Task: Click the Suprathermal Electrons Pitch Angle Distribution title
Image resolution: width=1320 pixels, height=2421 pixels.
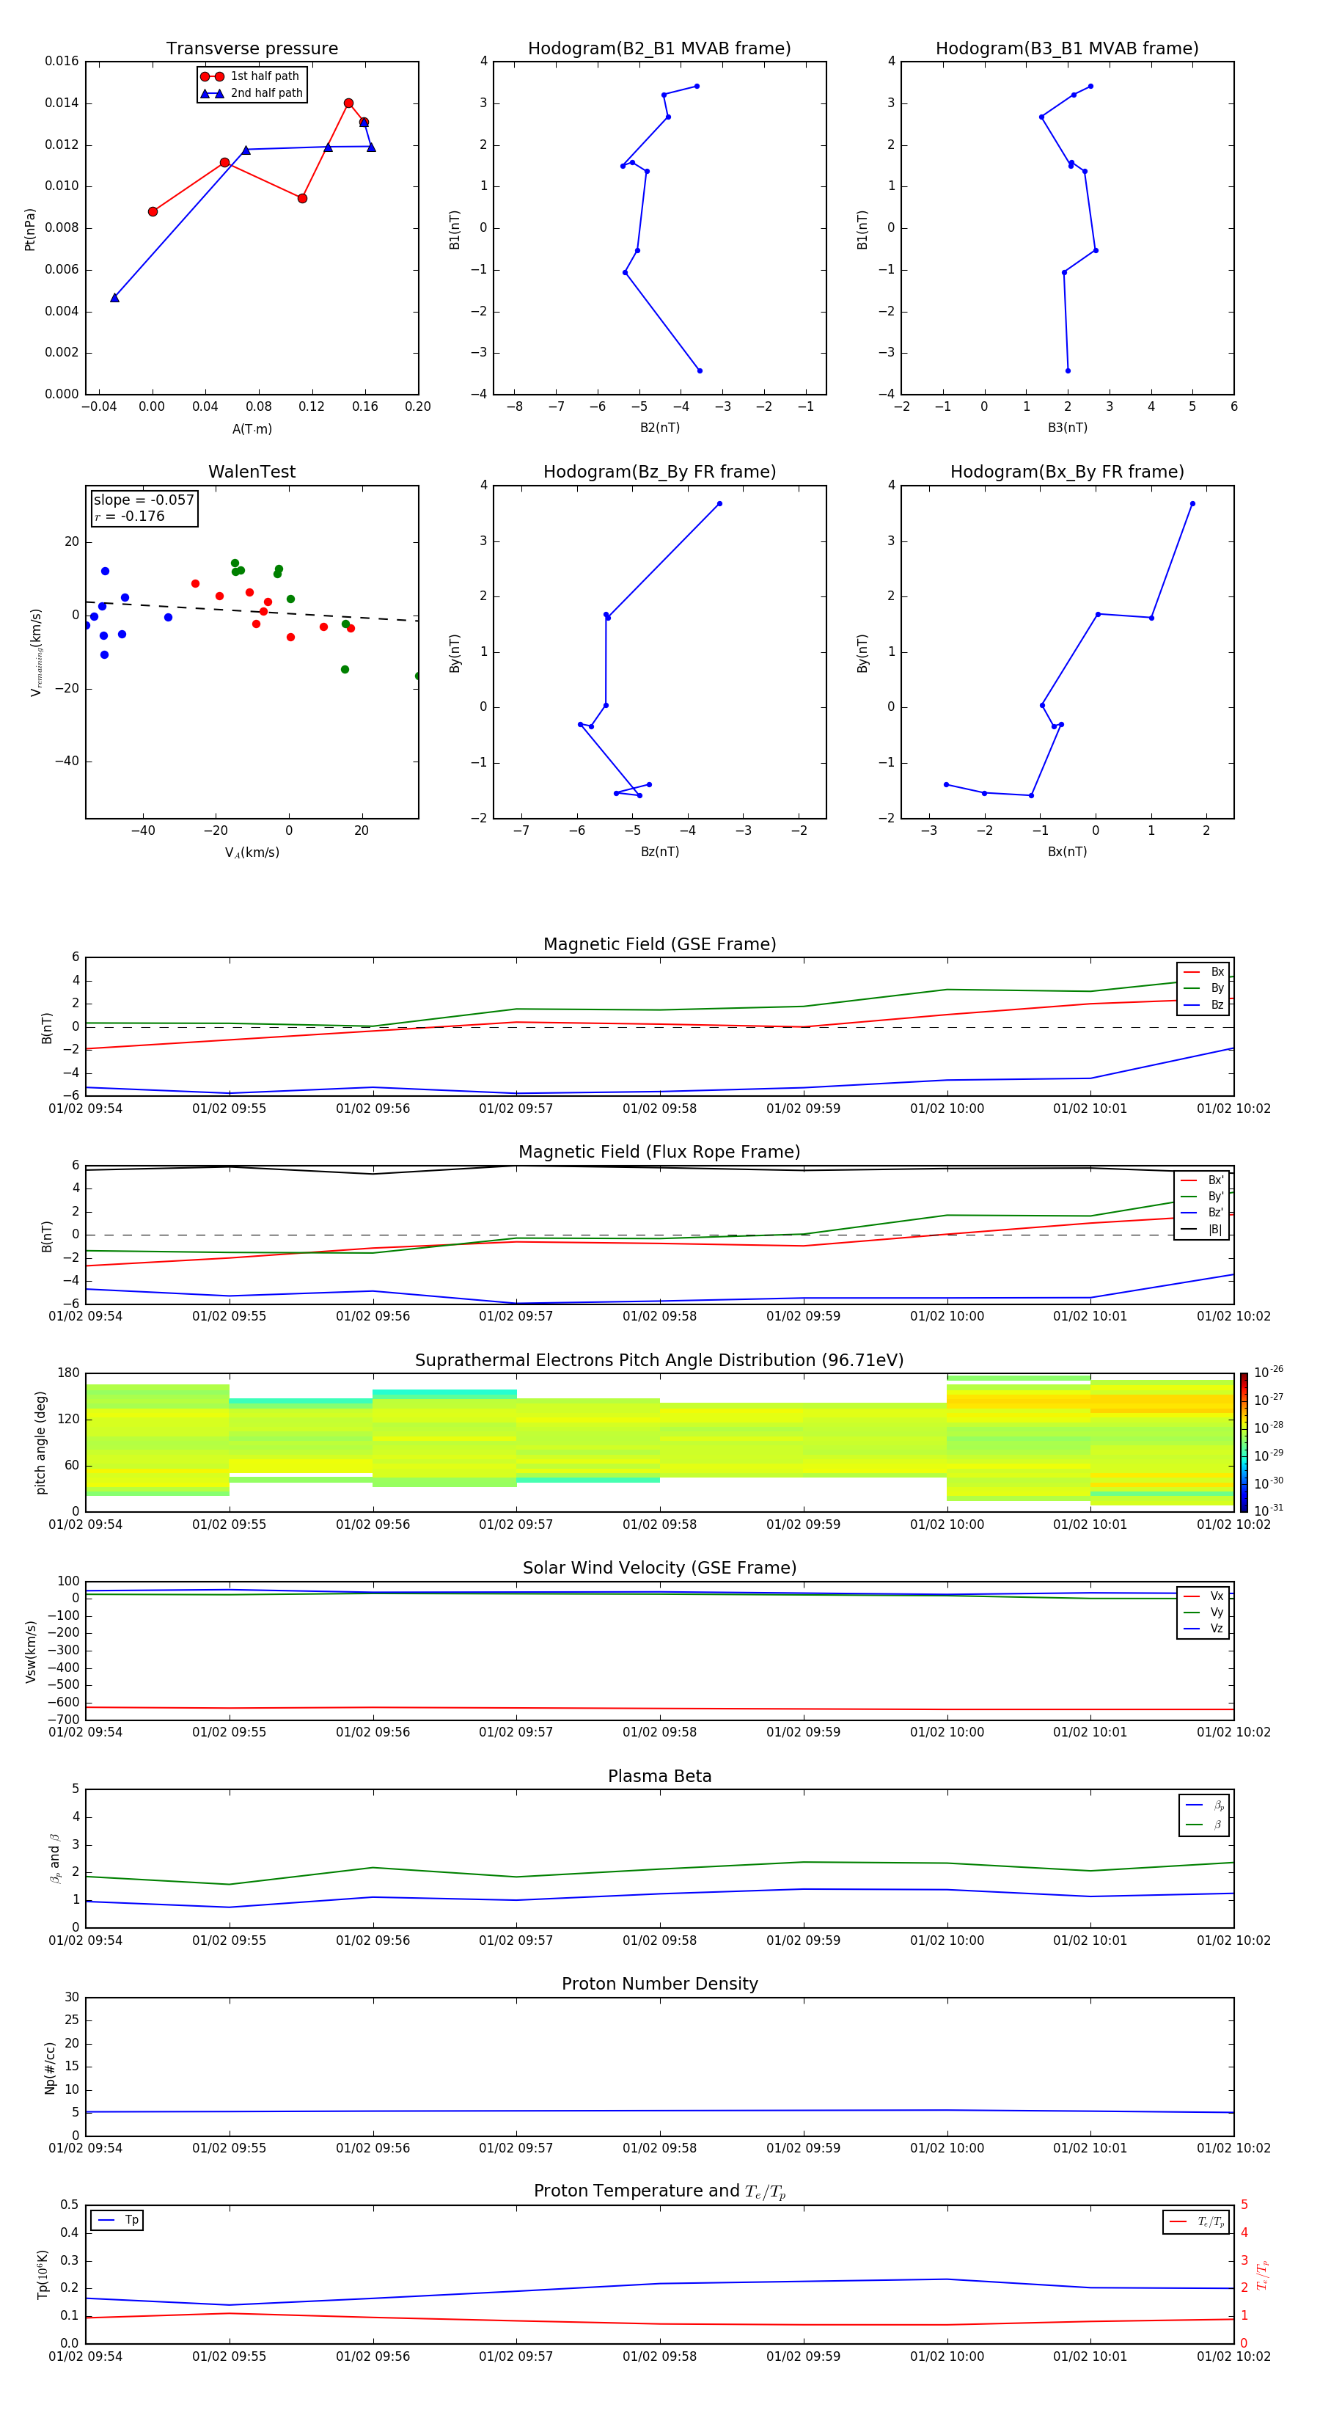Action: (x=659, y=1360)
